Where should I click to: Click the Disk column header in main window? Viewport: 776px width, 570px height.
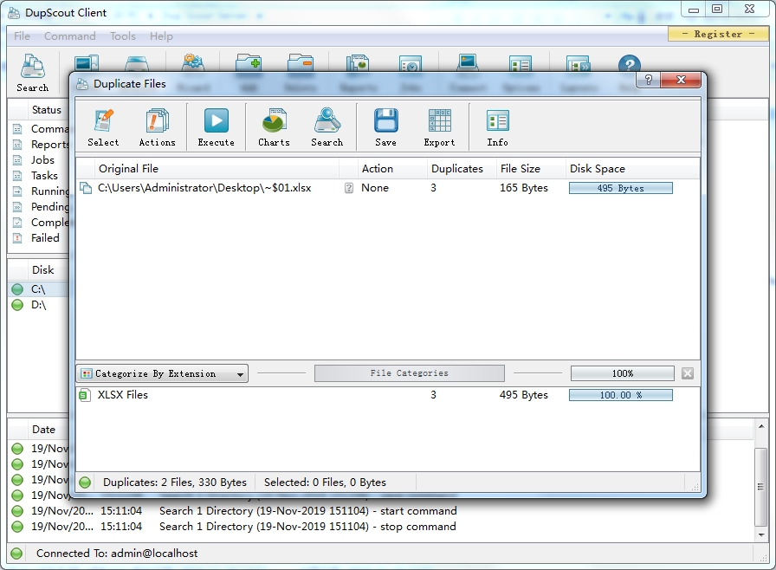coord(43,270)
